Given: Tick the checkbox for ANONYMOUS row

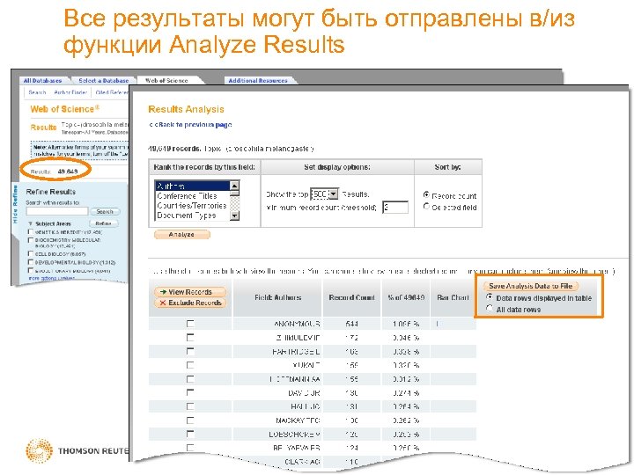Looking at the screenshot, I should [190, 324].
